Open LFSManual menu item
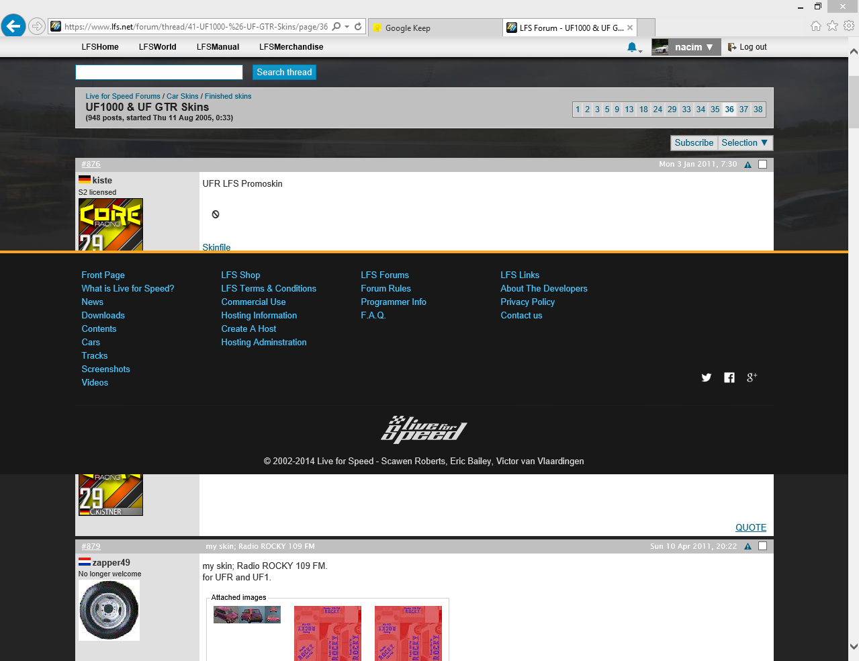The width and height of the screenshot is (859, 661). point(218,47)
